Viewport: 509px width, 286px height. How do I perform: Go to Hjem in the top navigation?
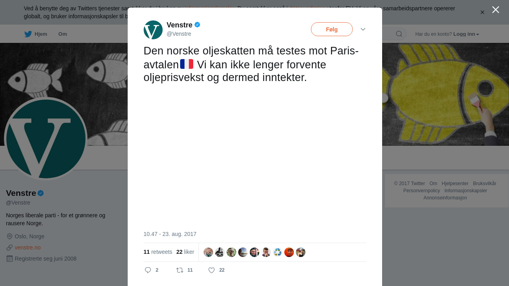click(41, 34)
